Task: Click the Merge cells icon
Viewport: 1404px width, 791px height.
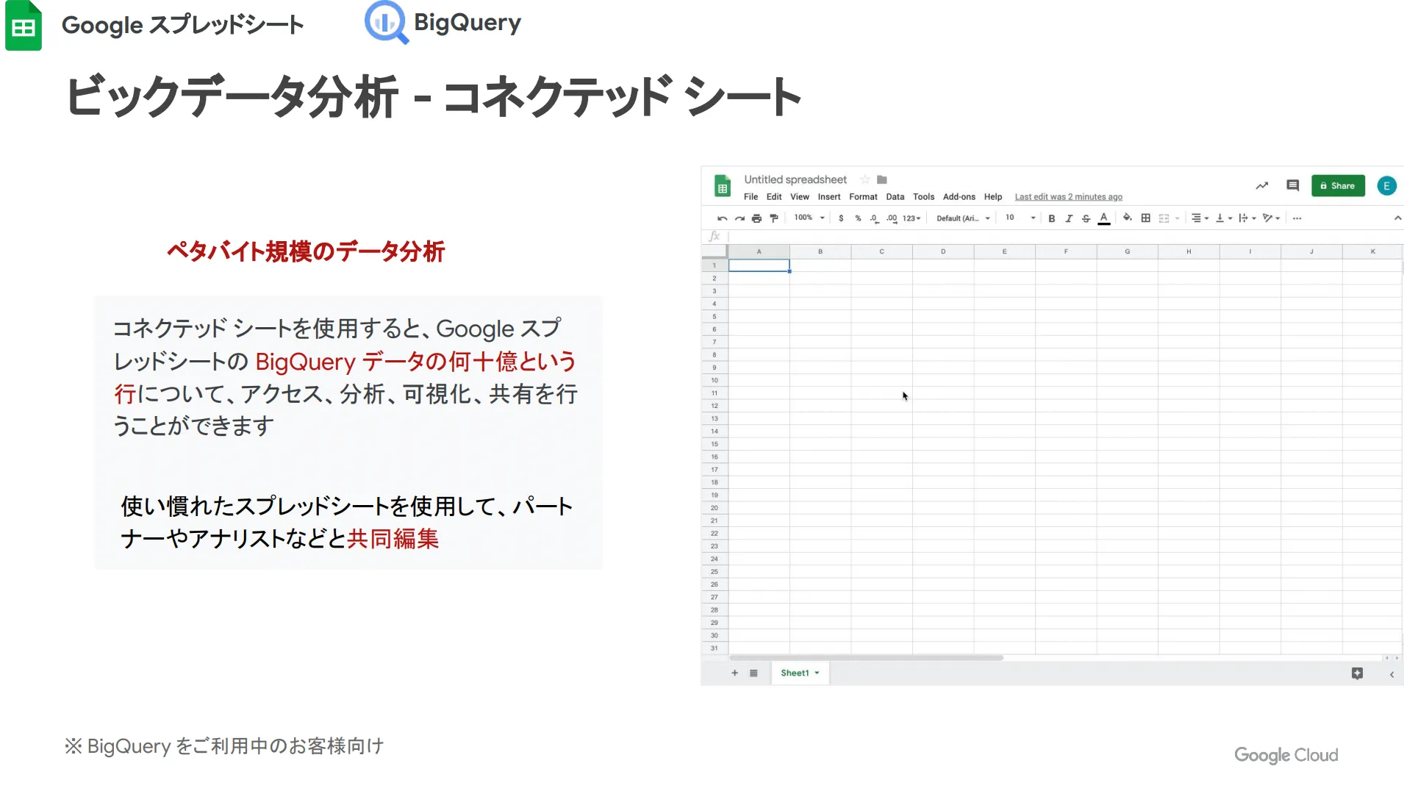Action: (1164, 218)
